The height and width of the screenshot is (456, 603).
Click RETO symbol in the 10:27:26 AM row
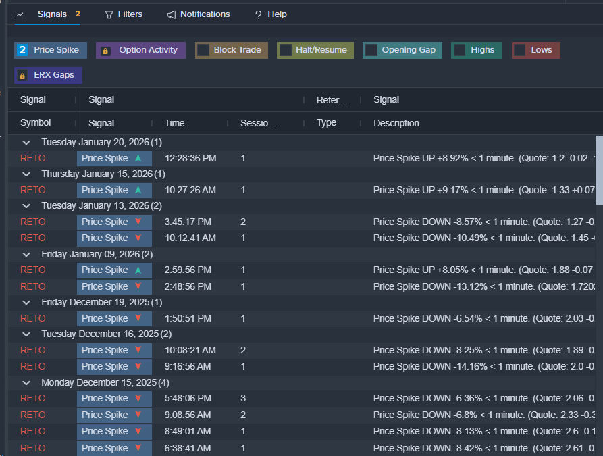33,190
